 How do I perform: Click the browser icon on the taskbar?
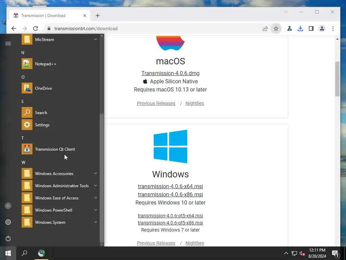point(41,253)
